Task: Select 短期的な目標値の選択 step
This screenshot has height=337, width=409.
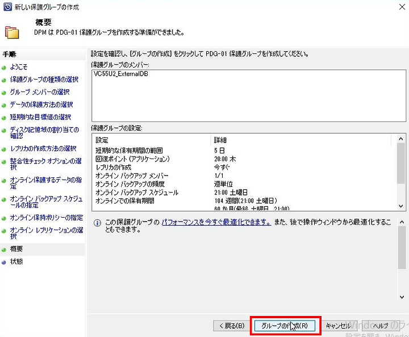Action: click(40, 117)
